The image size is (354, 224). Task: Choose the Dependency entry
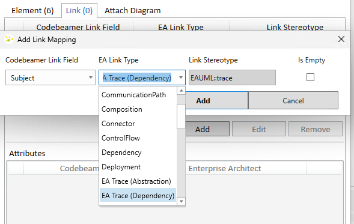138,153
